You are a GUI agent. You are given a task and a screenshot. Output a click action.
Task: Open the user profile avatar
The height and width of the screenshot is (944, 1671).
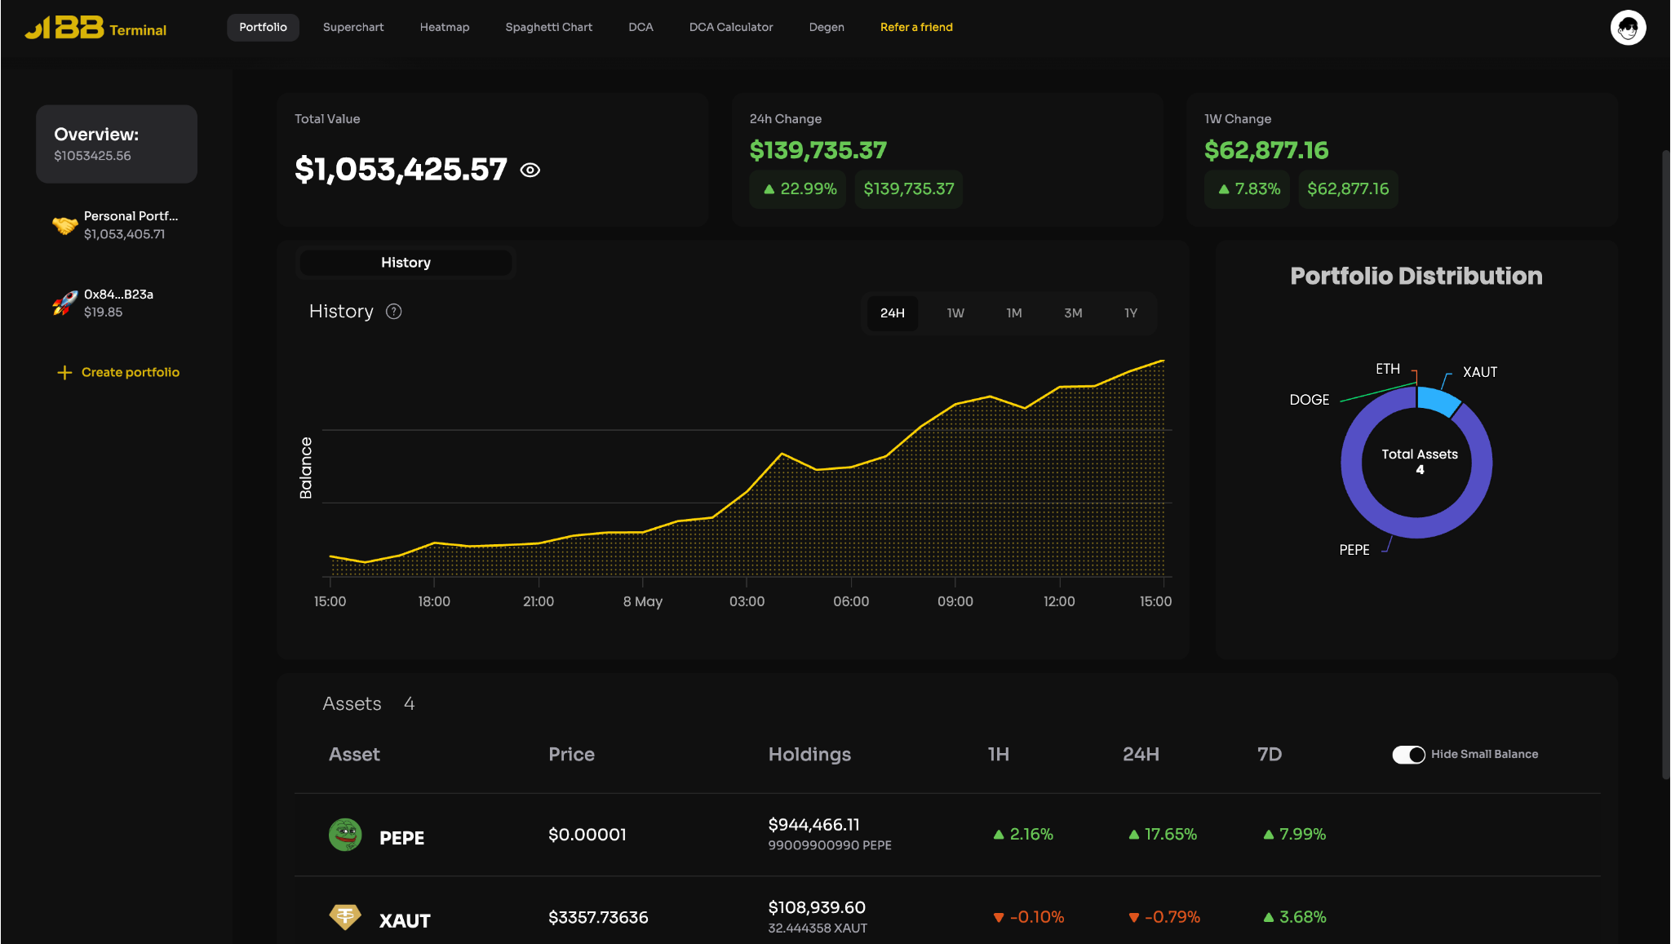click(x=1628, y=28)
